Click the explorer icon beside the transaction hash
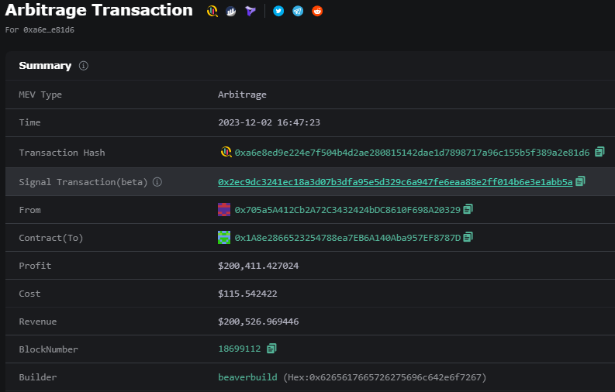 [226, 152]
